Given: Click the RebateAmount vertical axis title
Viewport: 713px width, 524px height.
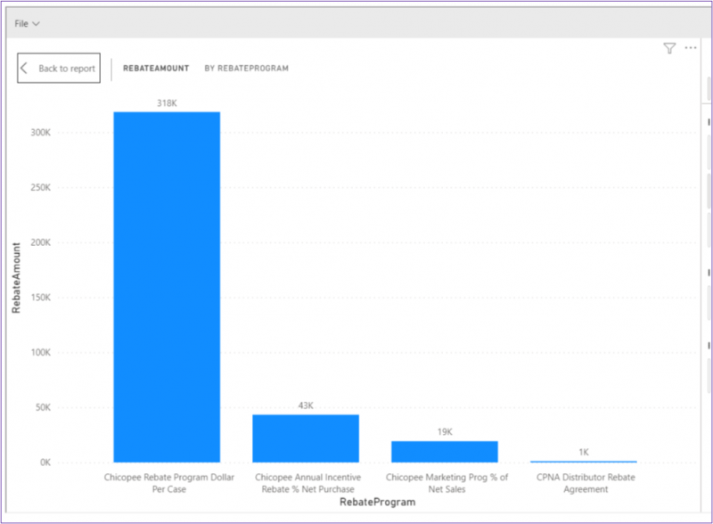Looking at the screenshot, I should (x=16, y=281).
